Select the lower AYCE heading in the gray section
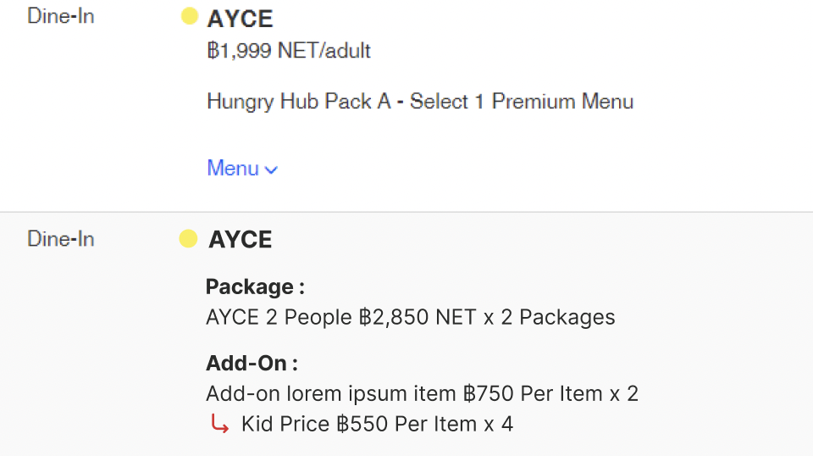This screenshot has height=456, width=813. point(241,240)
